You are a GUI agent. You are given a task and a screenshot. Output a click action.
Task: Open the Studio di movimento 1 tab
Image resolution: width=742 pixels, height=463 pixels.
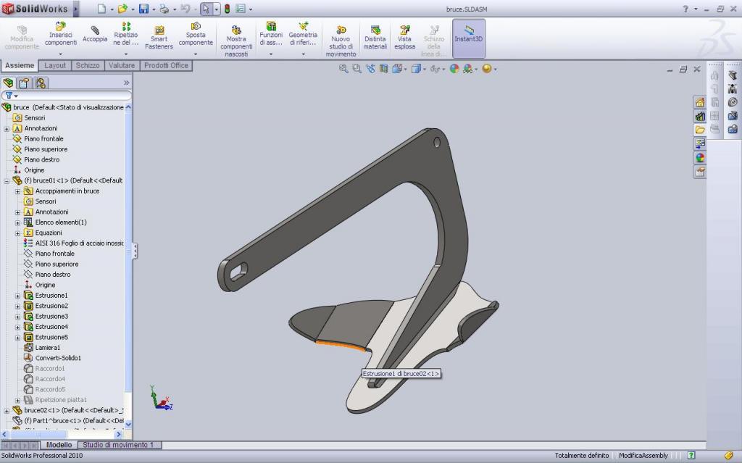pos(119,445)
